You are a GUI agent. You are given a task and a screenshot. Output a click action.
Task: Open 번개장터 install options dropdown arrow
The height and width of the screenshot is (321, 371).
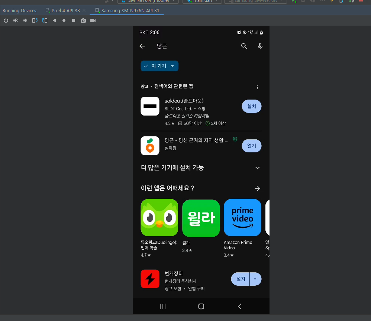[x=255, y=279]
